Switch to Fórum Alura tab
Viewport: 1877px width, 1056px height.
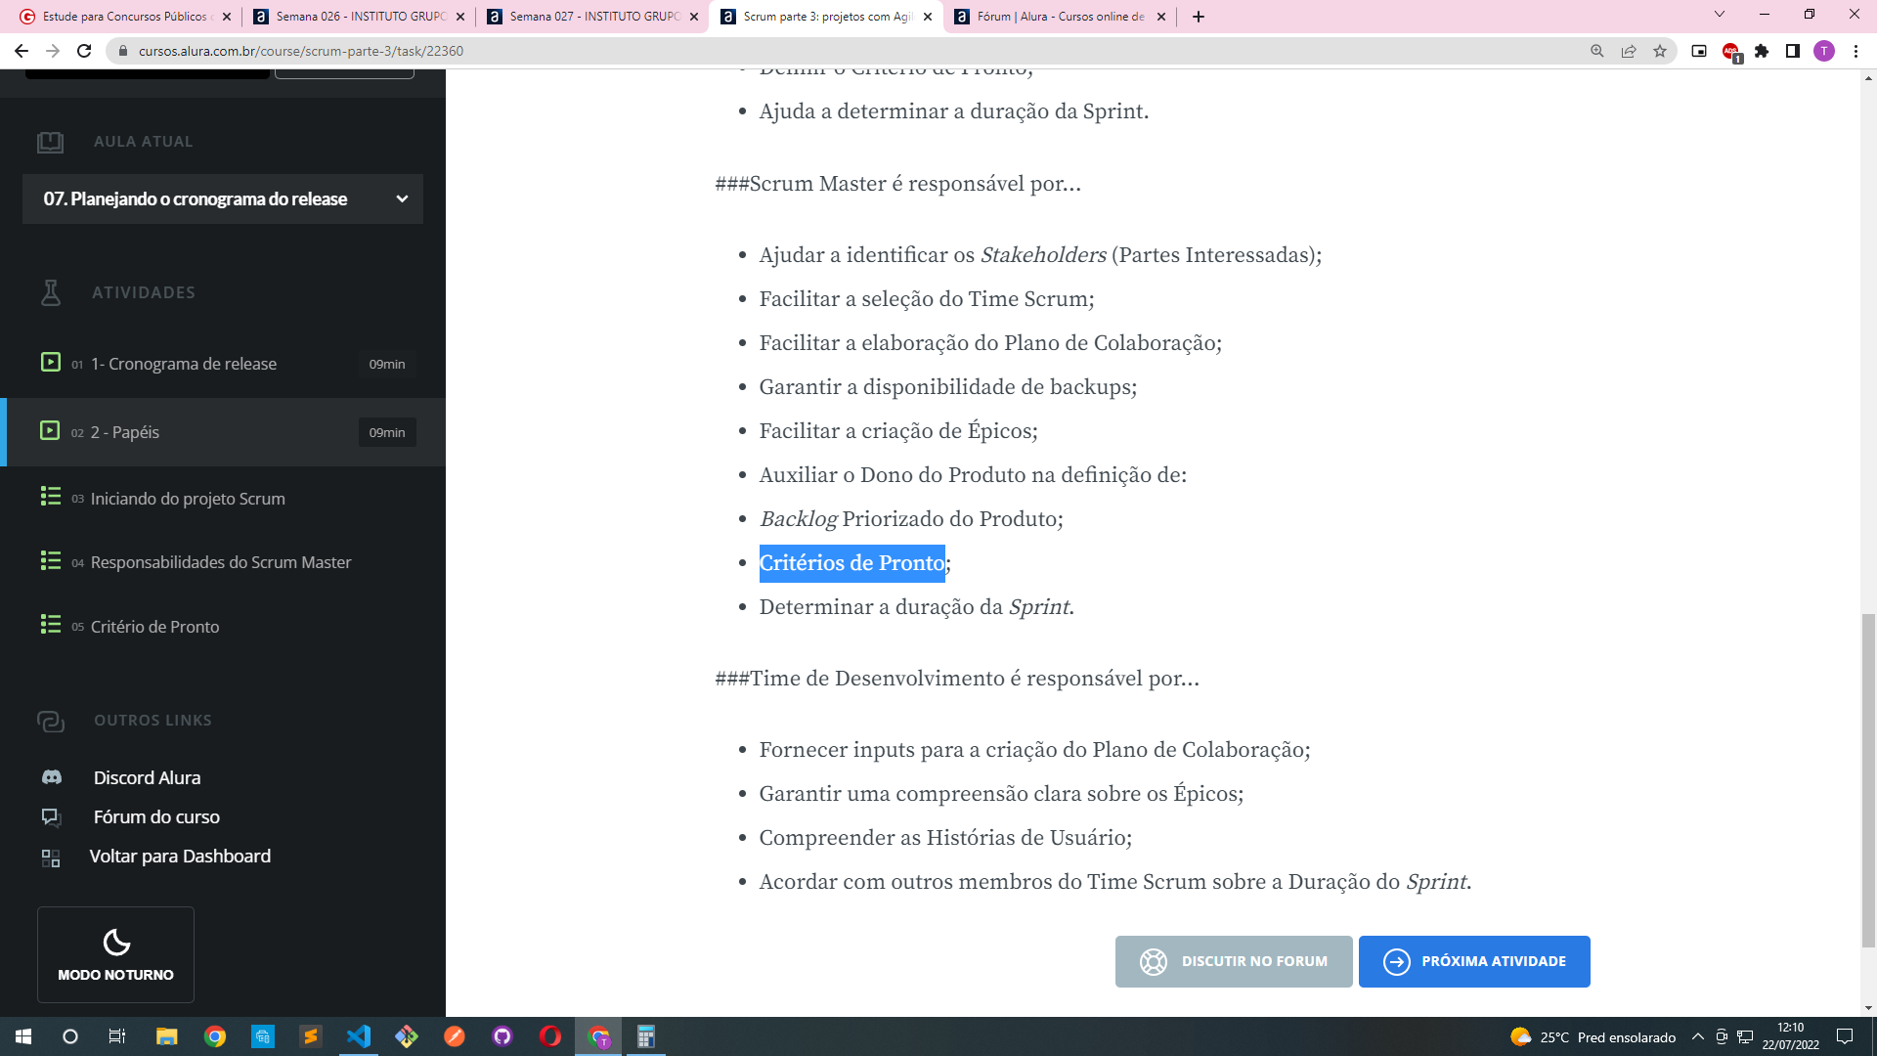(x=1060, y=17)
